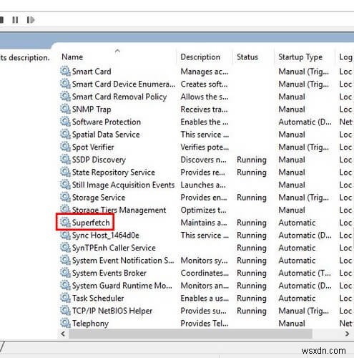This screenshot has width=354, height=358.
Task: Click the Sync Host_1464d0e gear icon
Action: pos(65,235)
